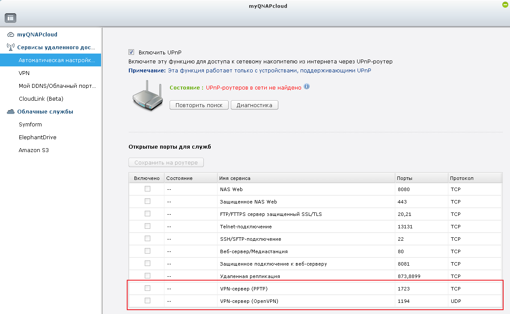
Task: Enable FTP/FTTPS server checkbox
Action: click(x=147, y=213)
